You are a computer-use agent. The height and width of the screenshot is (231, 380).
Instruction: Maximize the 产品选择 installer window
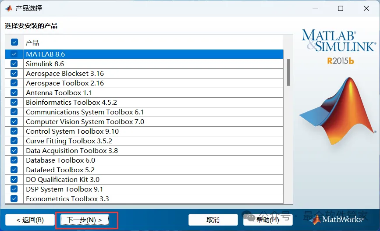click(341, 8)
